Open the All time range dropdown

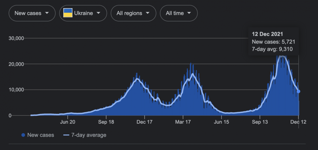tap(179, 13)
